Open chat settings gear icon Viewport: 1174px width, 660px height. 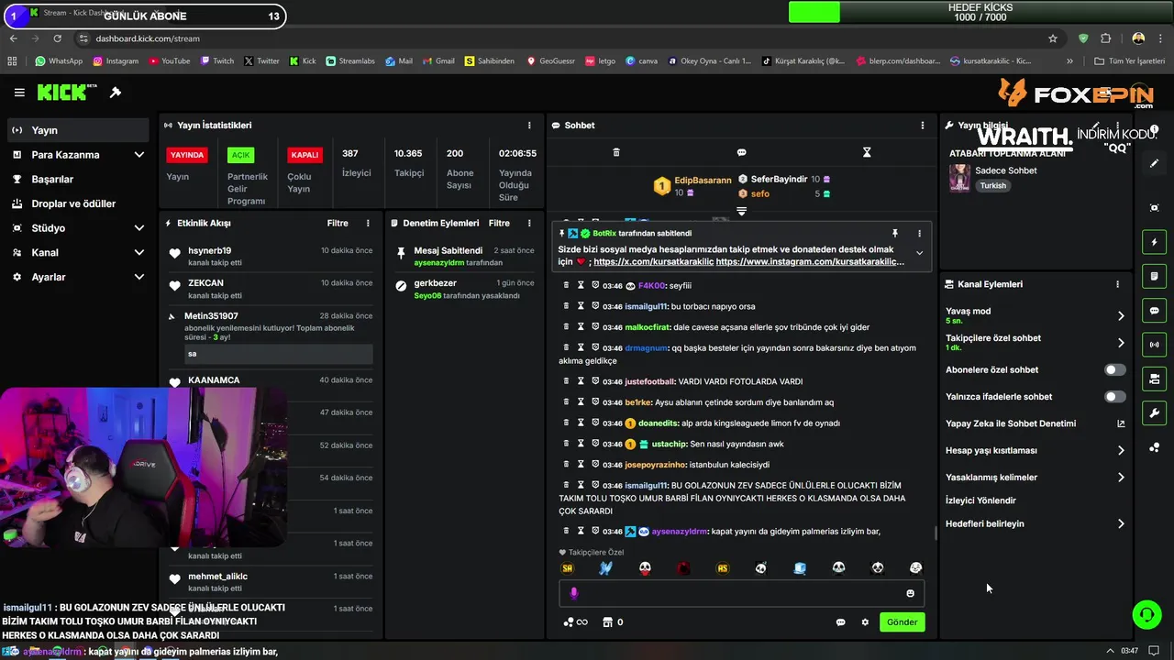tap(865, 622)
